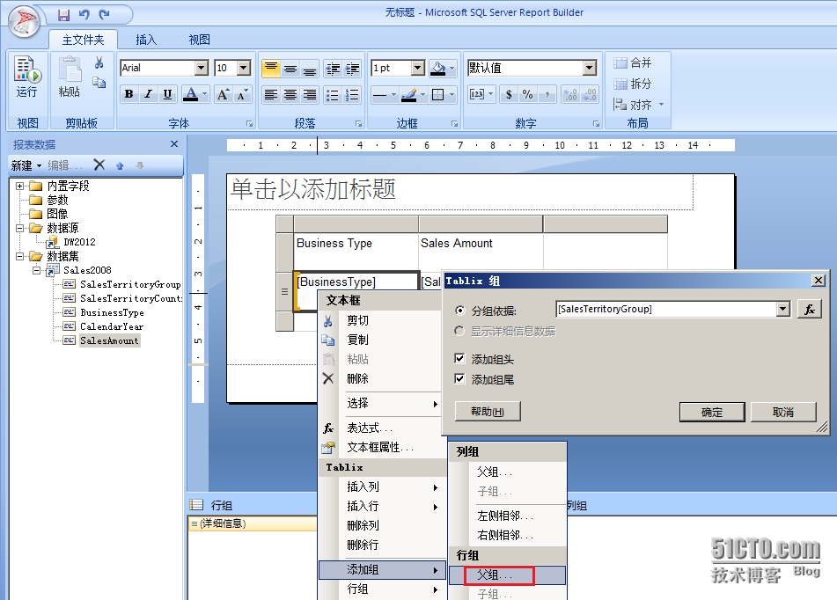The image size is (837, 600).
Task: Switch to the View ribbon tab
Action: [x=199, y=40]
